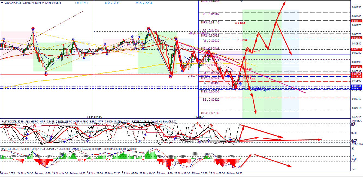Click the red 0.80820 price tag
The height and width of the screenshot is (177, 363).
tap(356, 49)
